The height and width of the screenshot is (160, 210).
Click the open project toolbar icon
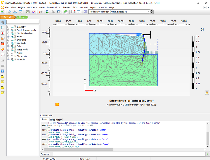coord(2,12)
